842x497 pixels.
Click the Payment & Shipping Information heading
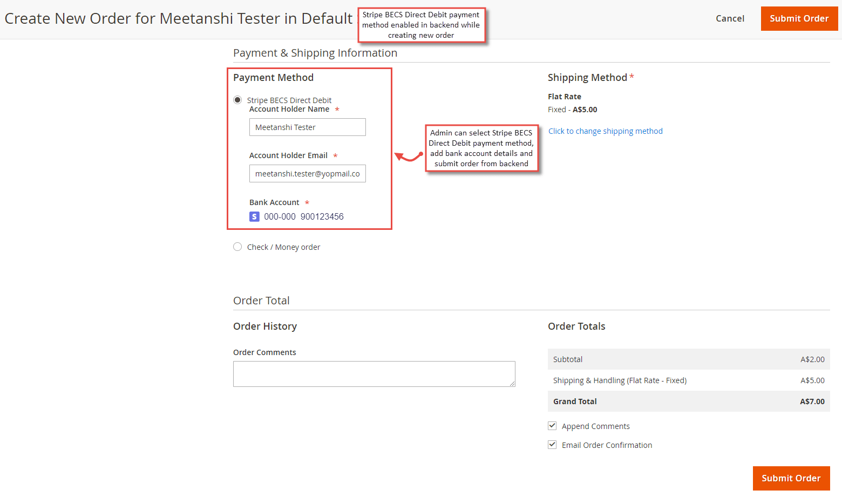pyautogui.click(x=315, y=52)
